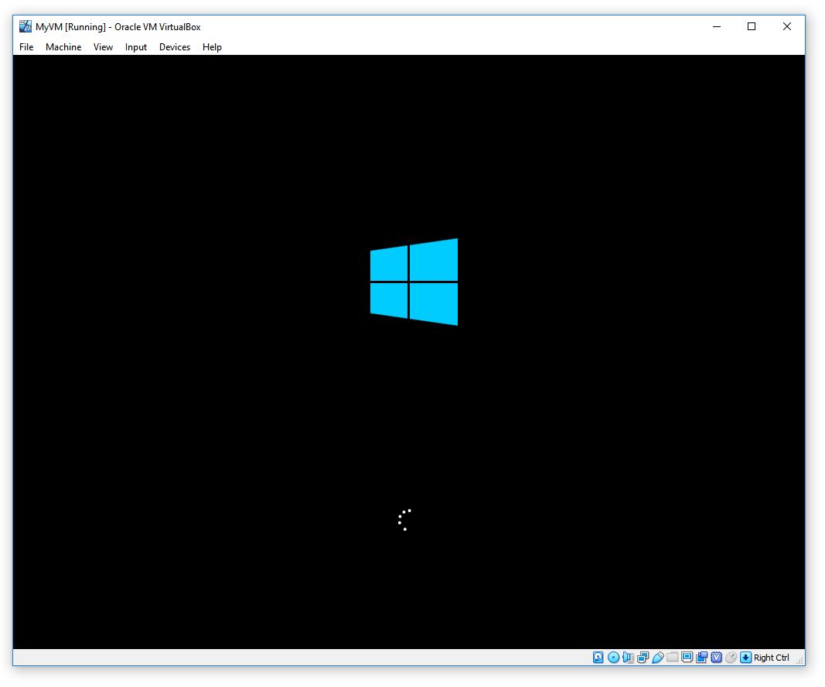825x687 pixels.
Task: Toggle the mouse integration indicator
Action: click(x=731, y=658)
